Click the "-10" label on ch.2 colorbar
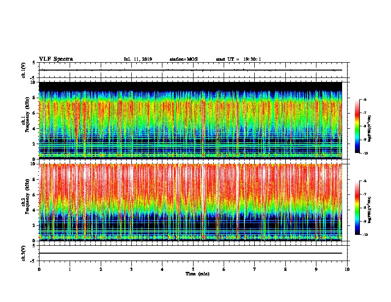 pos(365,234)
